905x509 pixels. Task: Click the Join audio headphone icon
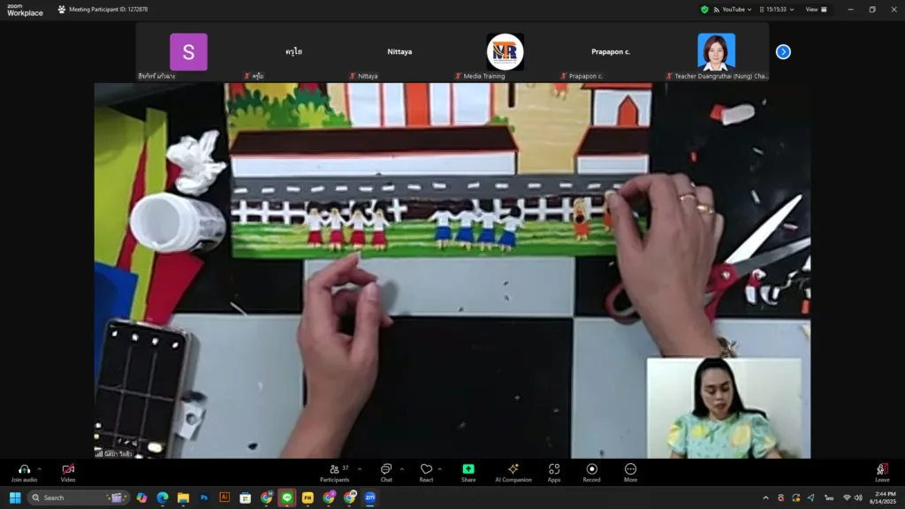(24, 469)
